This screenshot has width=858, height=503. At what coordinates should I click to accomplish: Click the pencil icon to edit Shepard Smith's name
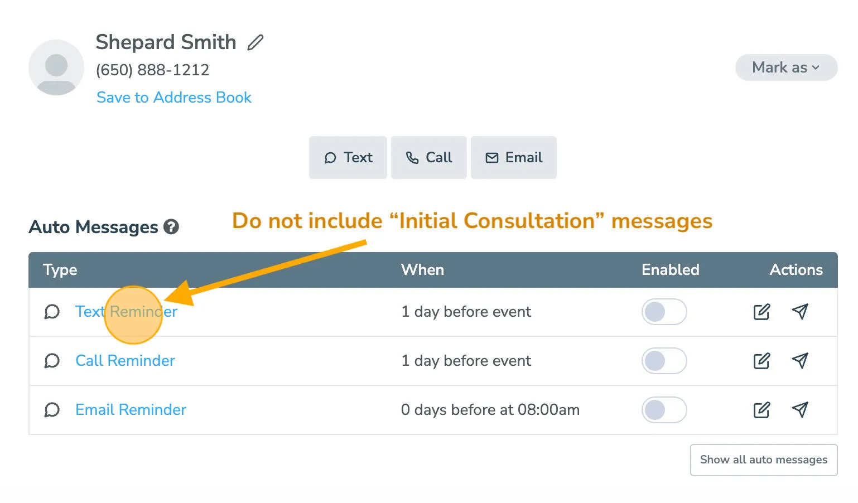(256, 42)
